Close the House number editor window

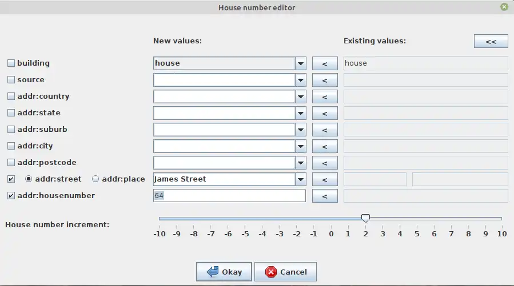[504, 7]
